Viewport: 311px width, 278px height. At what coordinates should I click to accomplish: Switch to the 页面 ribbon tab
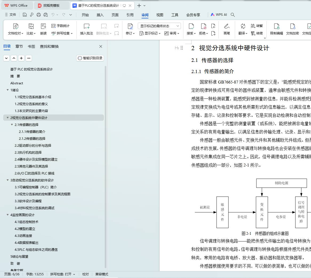click(115, 15)
